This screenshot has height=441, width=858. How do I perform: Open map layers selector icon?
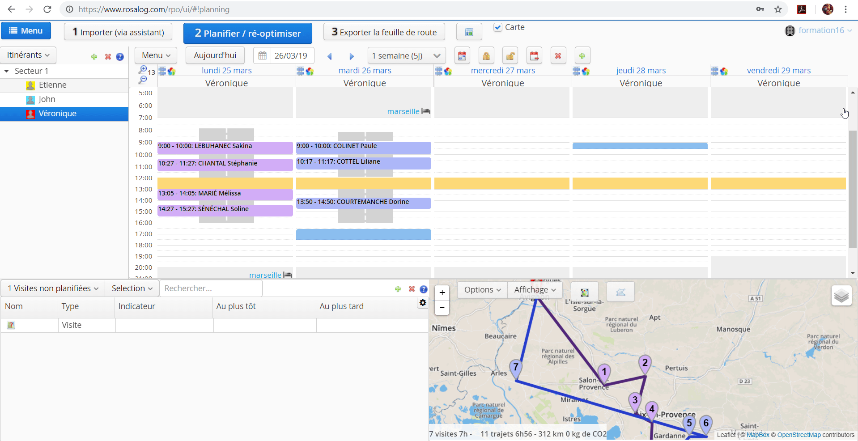pos(841,296)
